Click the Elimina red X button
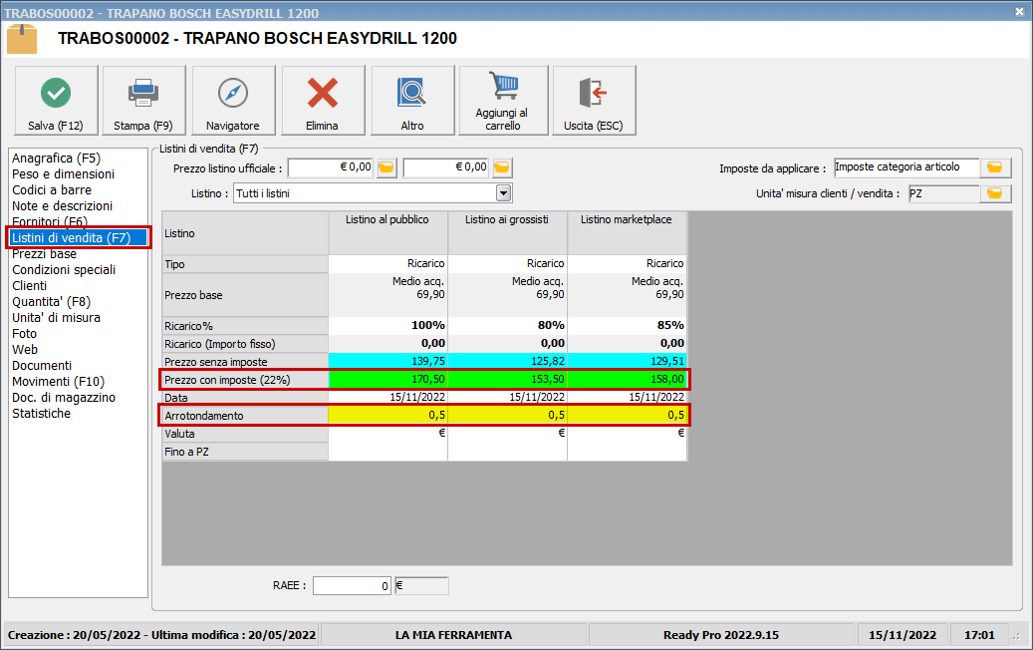Image resolution: width=1033 pixels, height=650 pixels. (x=323, y=101)
